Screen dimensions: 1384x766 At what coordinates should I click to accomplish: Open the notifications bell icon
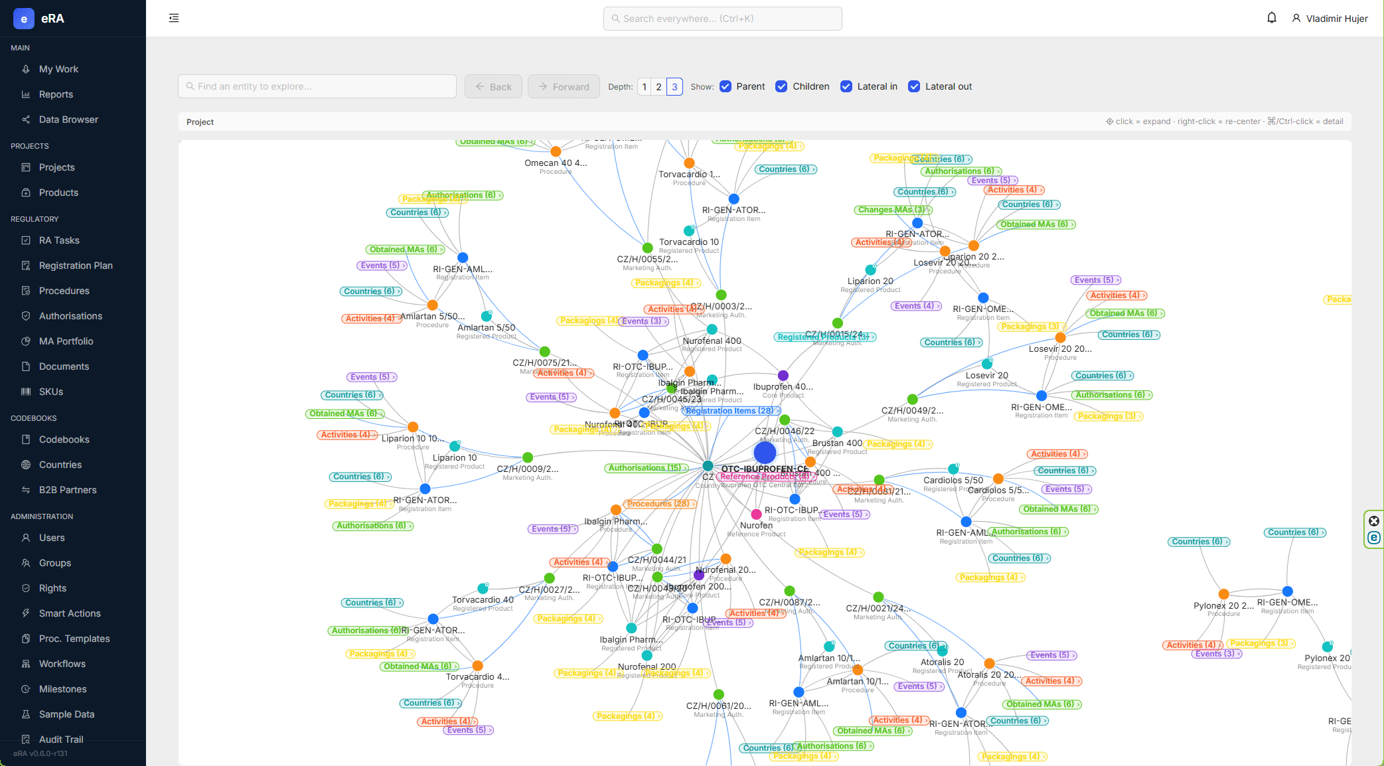point(1271,18)
